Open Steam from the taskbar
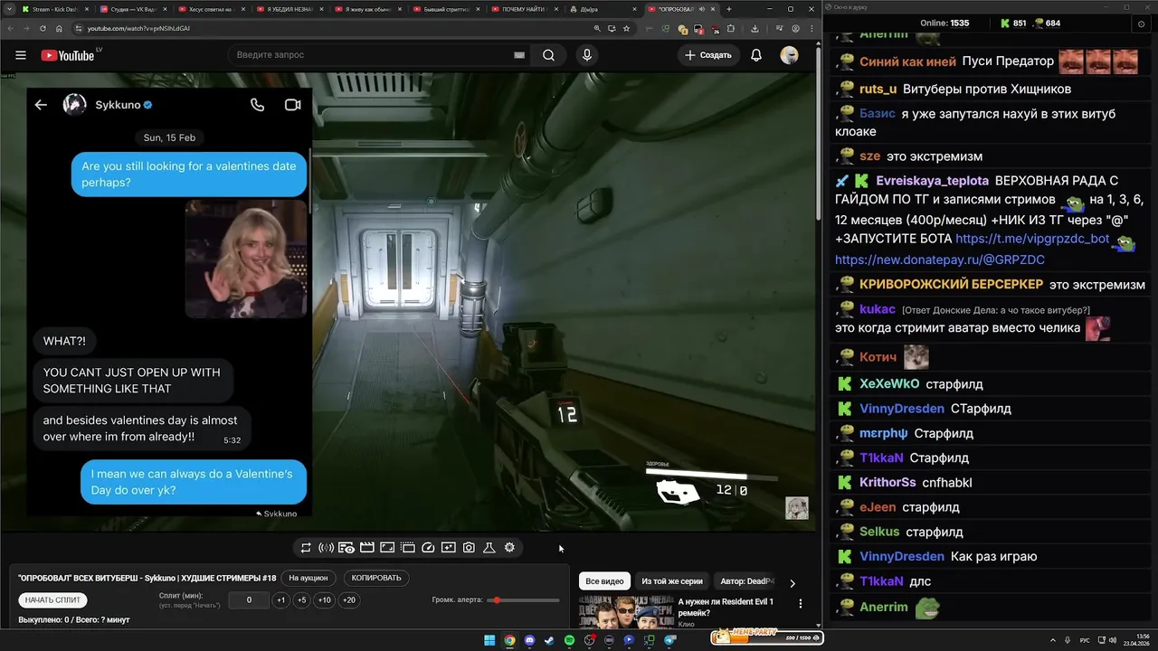Viewport: 1158px width, 651px height. tap(549, 640)
